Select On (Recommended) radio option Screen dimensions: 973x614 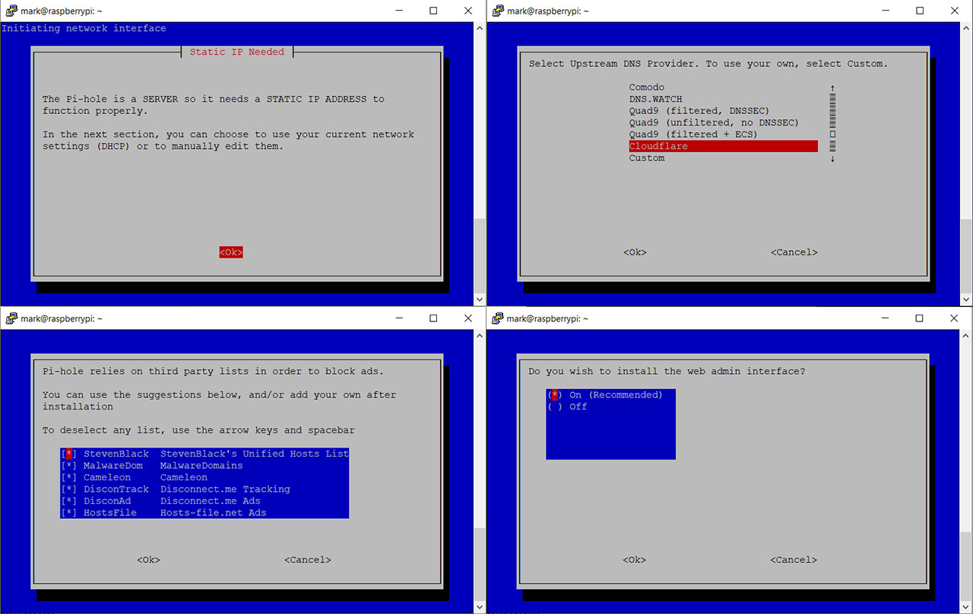coord(605,395)
